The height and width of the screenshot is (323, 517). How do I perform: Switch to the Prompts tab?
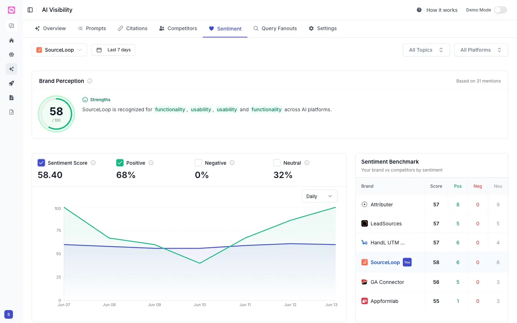[x=92, y=28]
